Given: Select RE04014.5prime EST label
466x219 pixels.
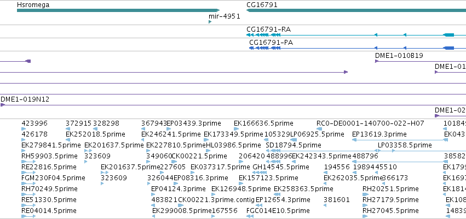Looking at the screenshot, I should click(x=49, y=211).
